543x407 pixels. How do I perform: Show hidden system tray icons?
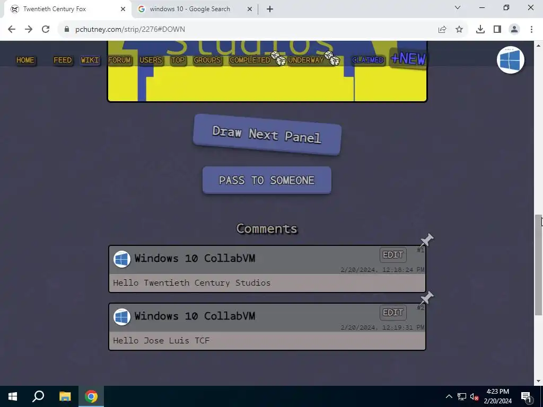tap(449, 396)
